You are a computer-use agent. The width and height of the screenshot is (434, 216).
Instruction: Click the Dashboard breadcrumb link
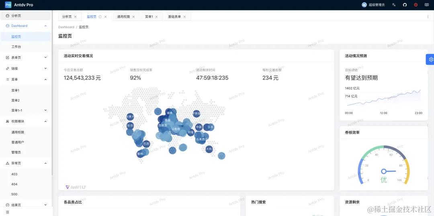point(66,27)
